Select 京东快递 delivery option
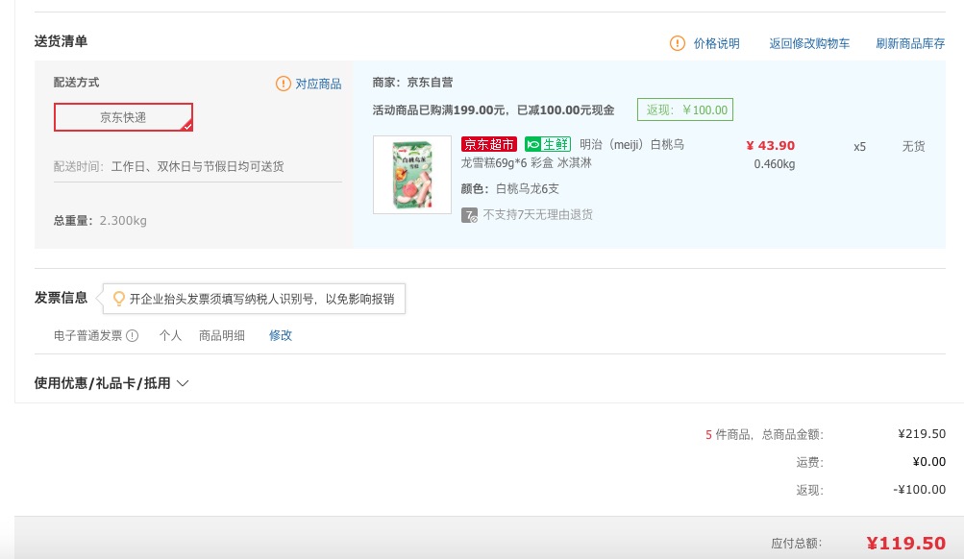Screen dimensions: 964x559 point(123,117)
